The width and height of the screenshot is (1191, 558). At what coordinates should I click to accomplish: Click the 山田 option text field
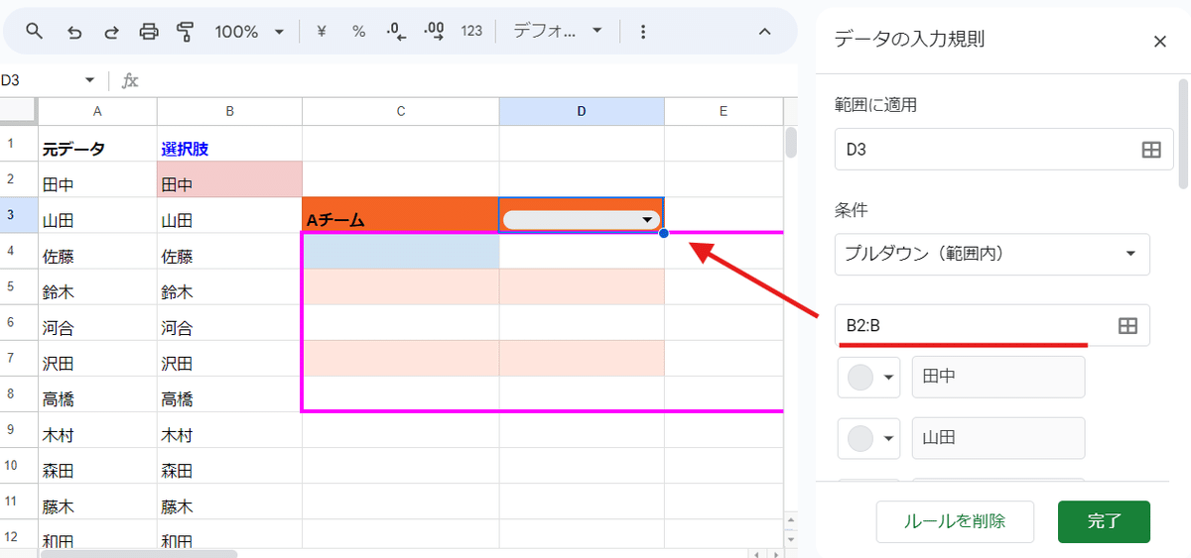998,438
